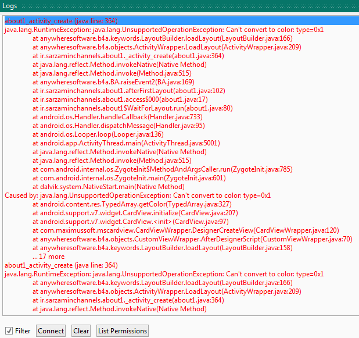Screen dimensions: 359x338
Task: Clear the log output
Action: [x=81, y=331]
